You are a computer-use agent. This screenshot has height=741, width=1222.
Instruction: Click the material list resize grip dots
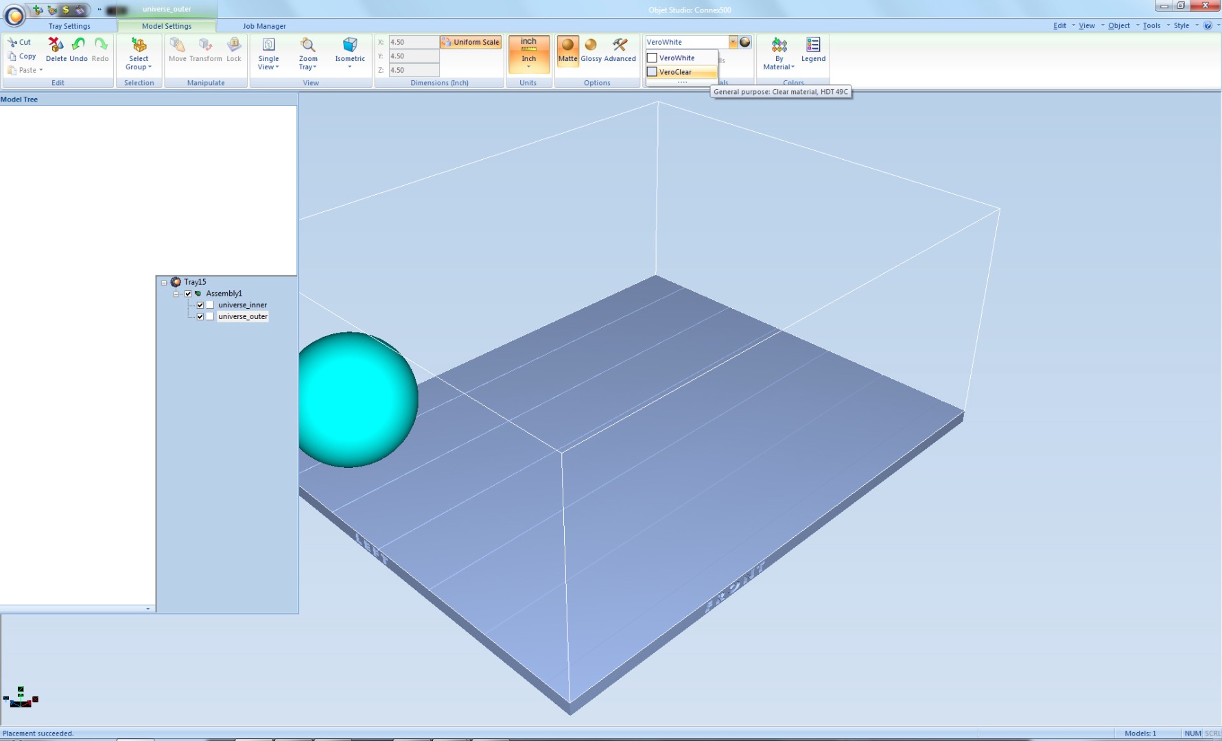point(681,82)
